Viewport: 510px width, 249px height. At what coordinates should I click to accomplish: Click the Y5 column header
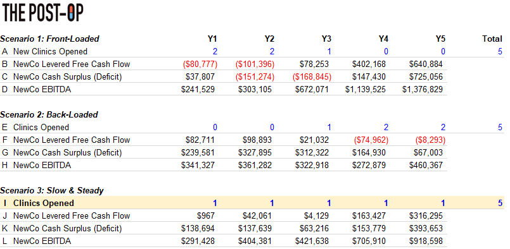click(x=440, y=39)
